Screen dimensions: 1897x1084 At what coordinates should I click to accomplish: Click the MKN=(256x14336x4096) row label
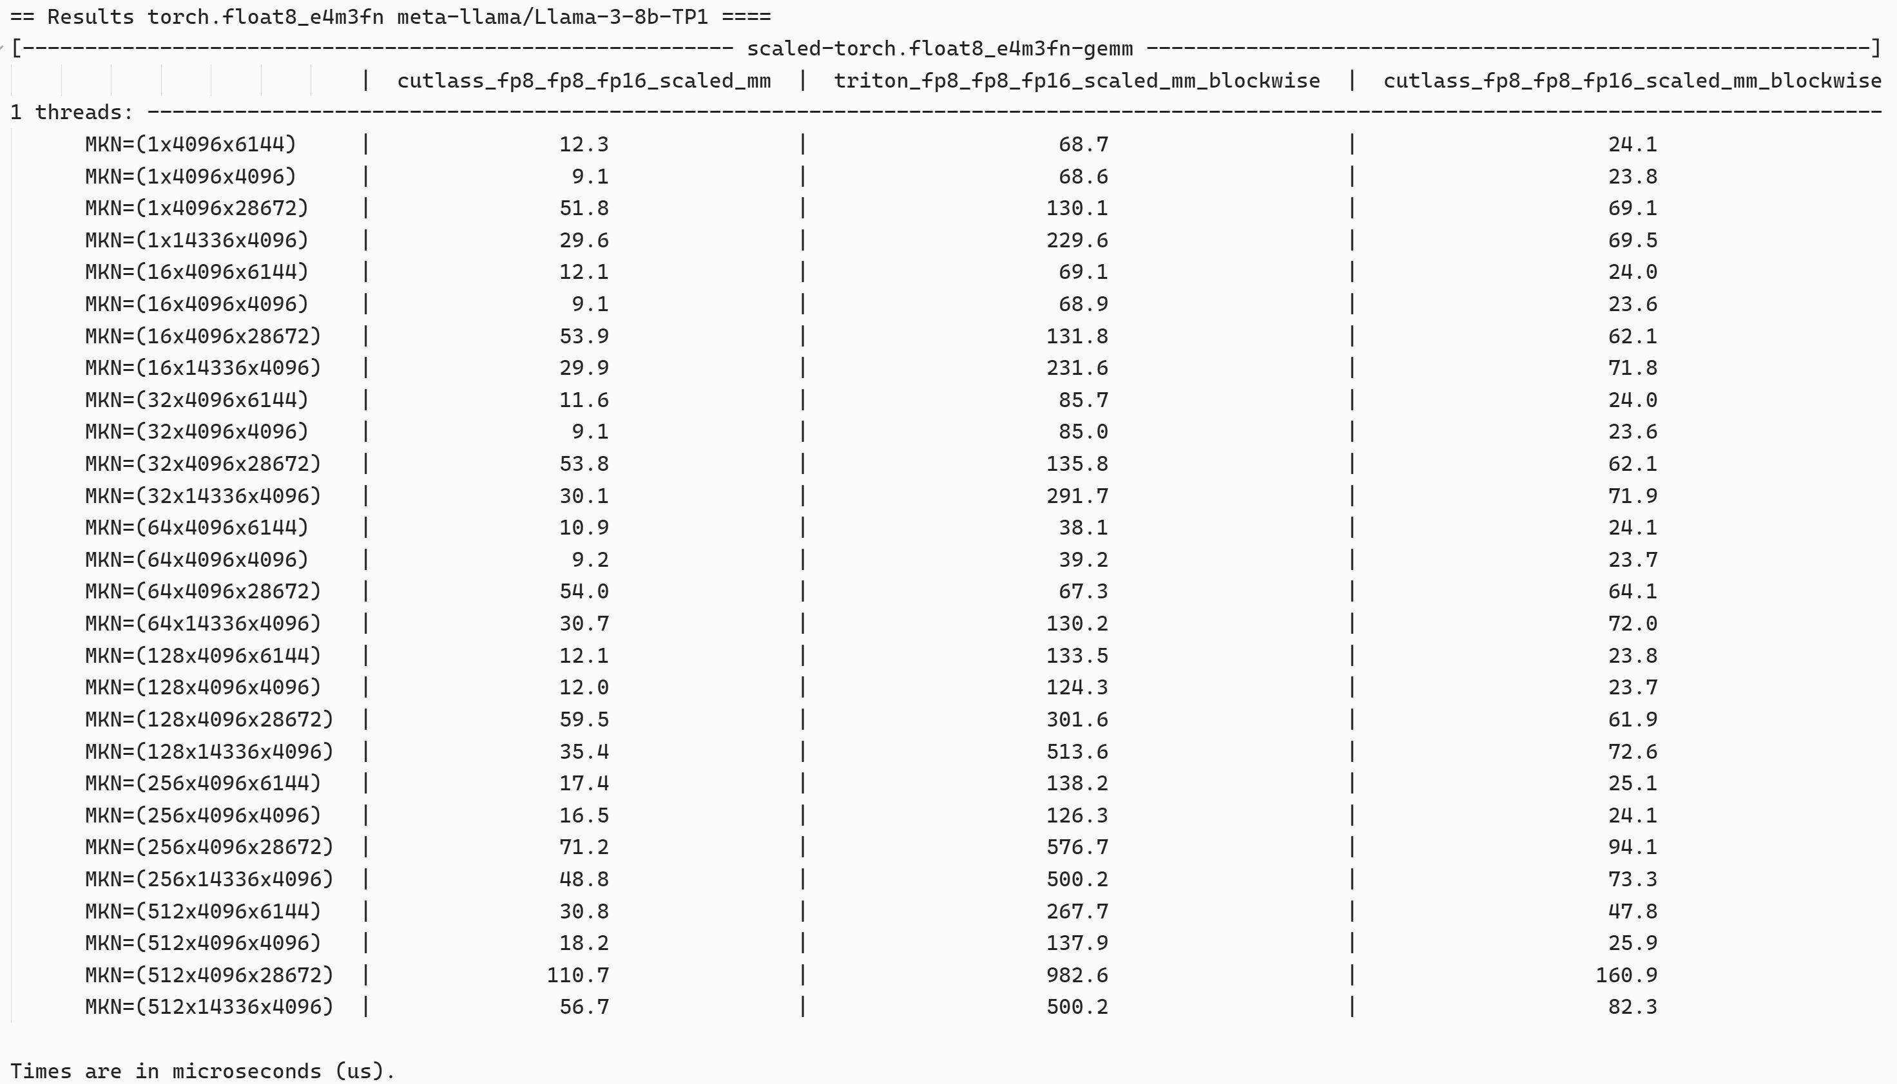209,879
